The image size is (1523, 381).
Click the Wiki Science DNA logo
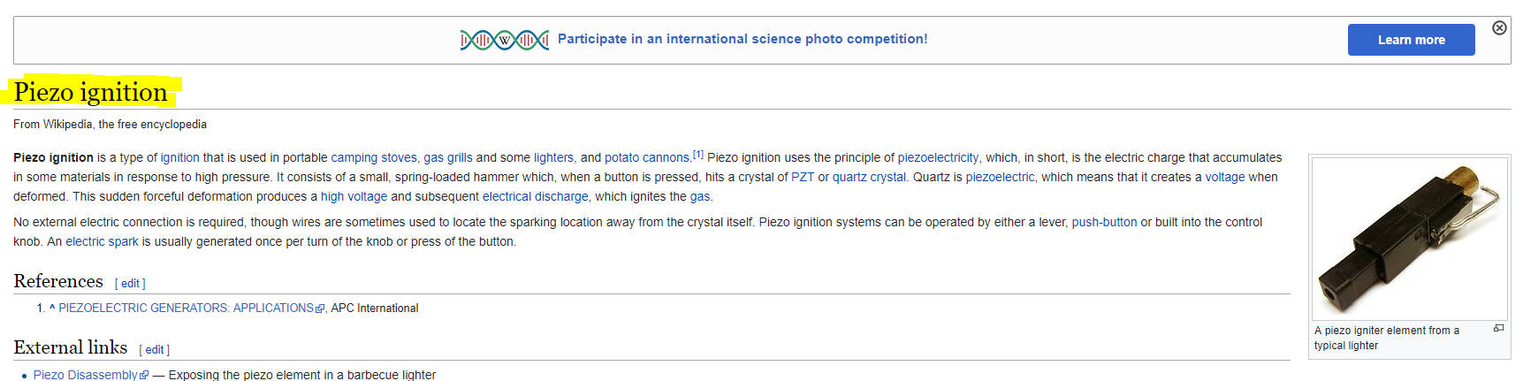tap(504, 40)
